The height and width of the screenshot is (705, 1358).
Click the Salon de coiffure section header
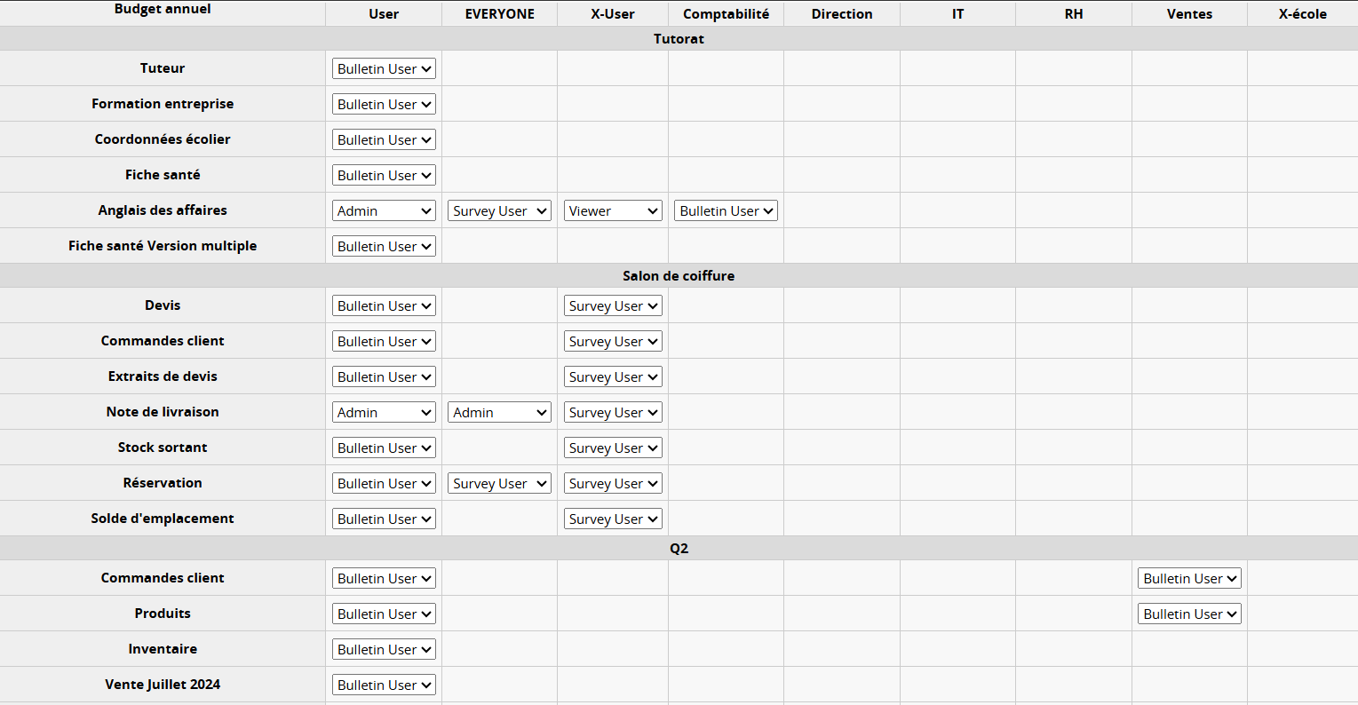pos(679,275)
